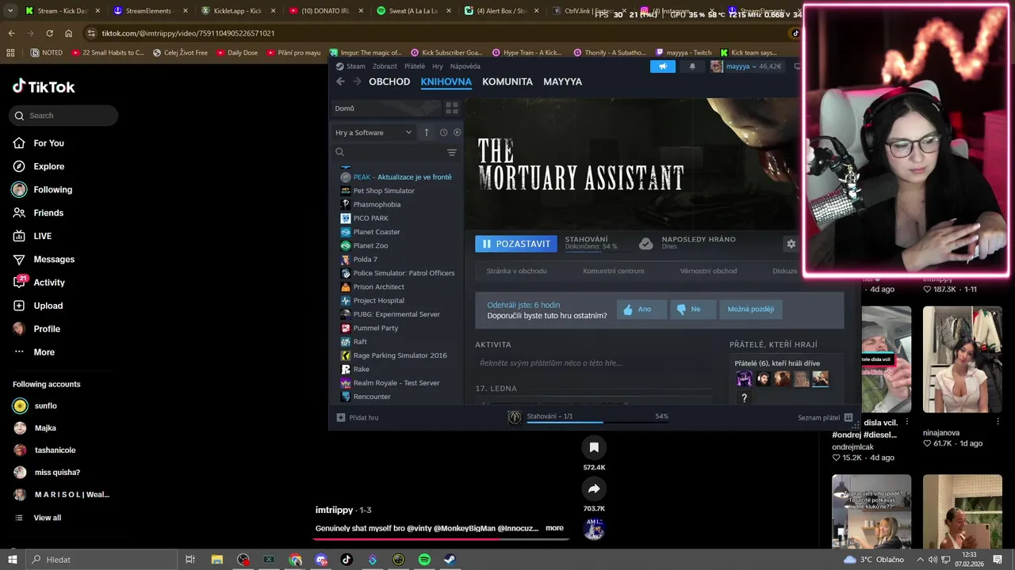The width and height of the screenshot is (1015, 570).
Task: Open the Chrome apps grid icon
Action: coord(10,53)
